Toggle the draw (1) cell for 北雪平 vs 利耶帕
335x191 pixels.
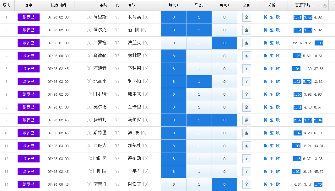[x=199, y=82]
